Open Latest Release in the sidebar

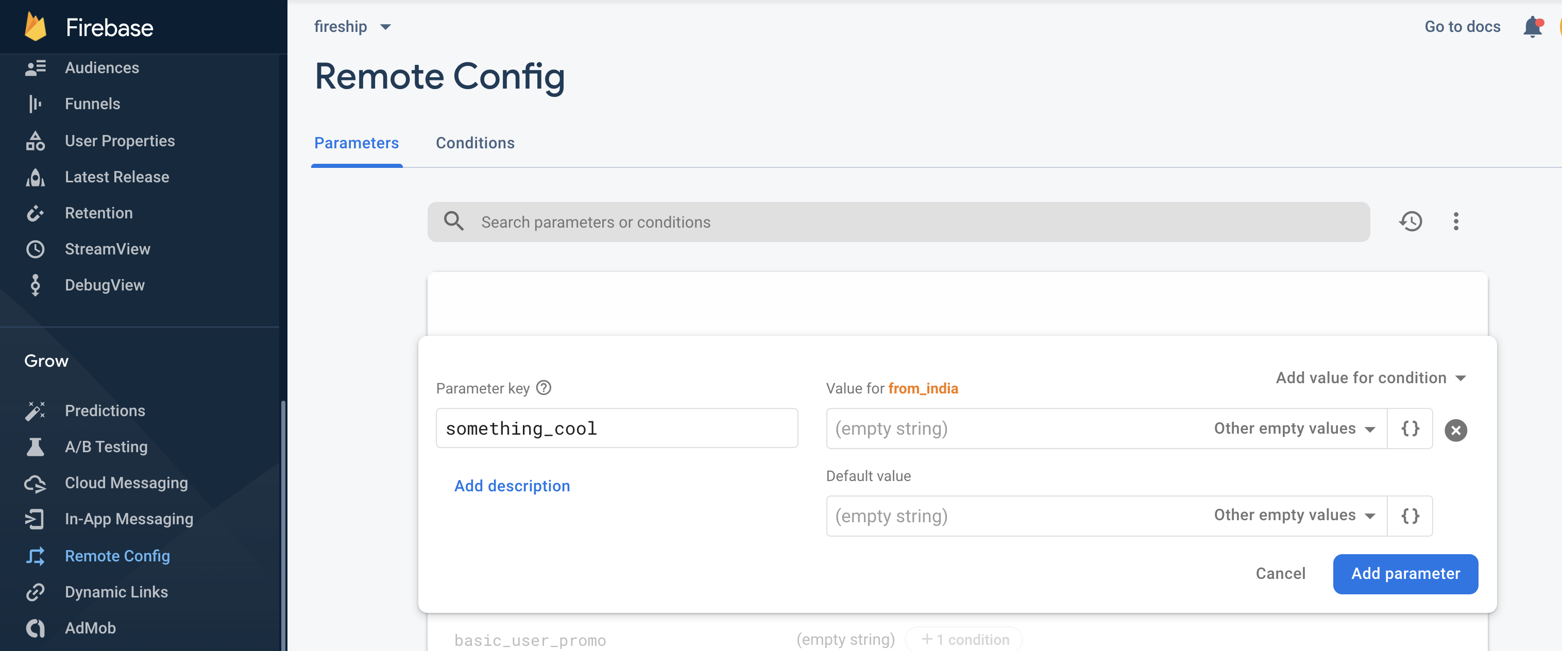(x=117, y=177)
